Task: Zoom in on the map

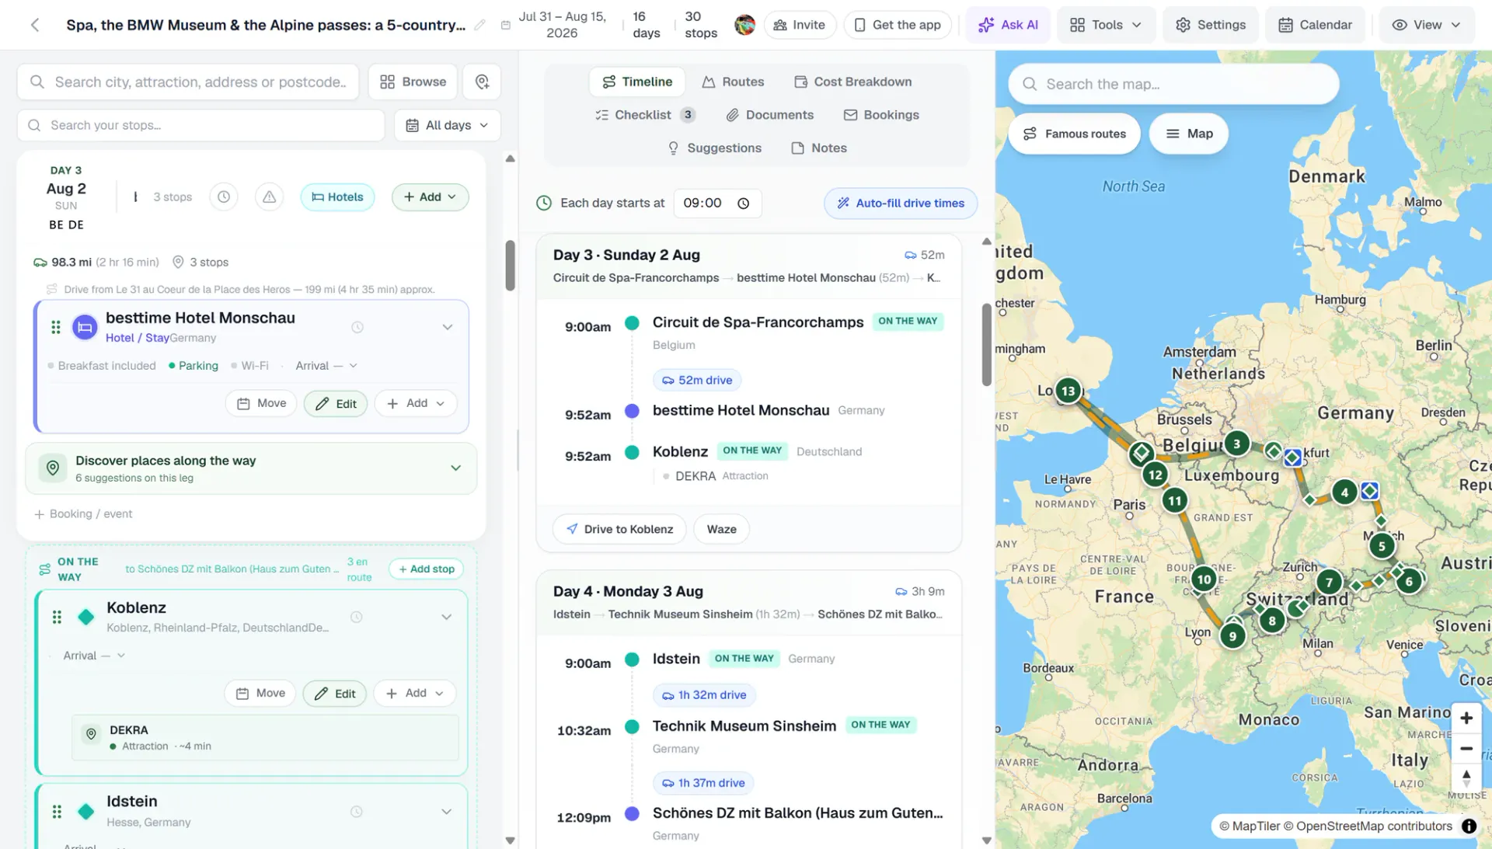Action: pos(1466,719)
